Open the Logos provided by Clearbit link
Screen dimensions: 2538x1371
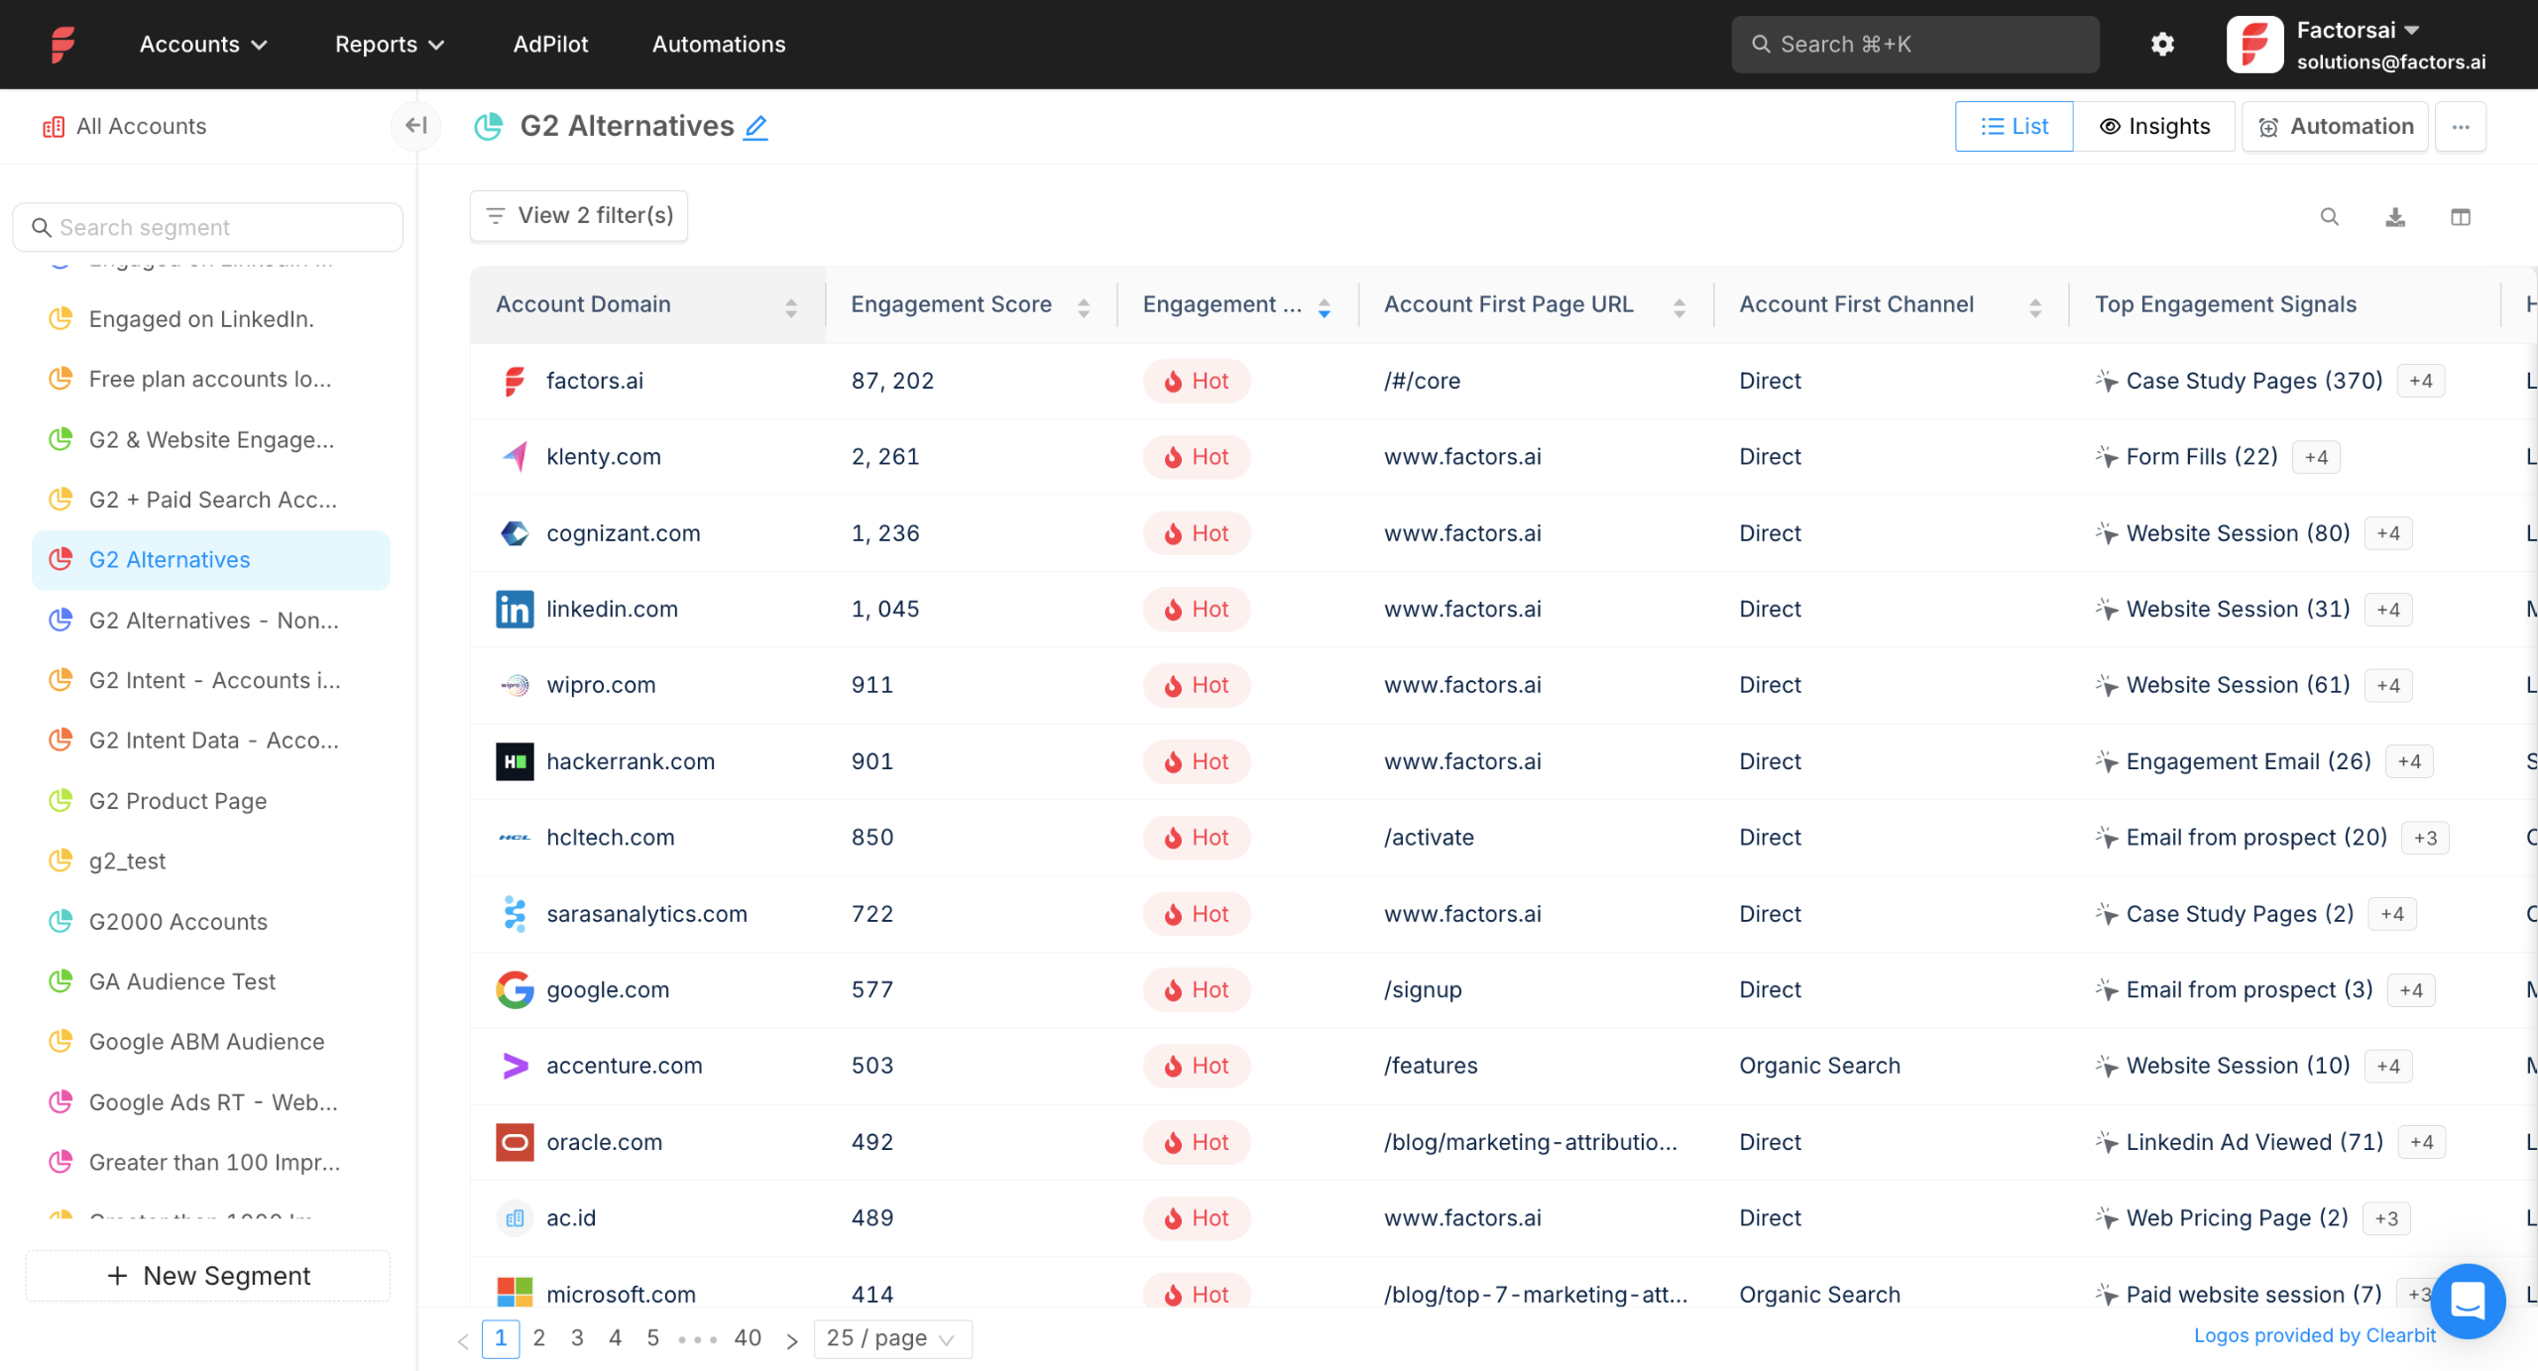pos(2315,1335)
